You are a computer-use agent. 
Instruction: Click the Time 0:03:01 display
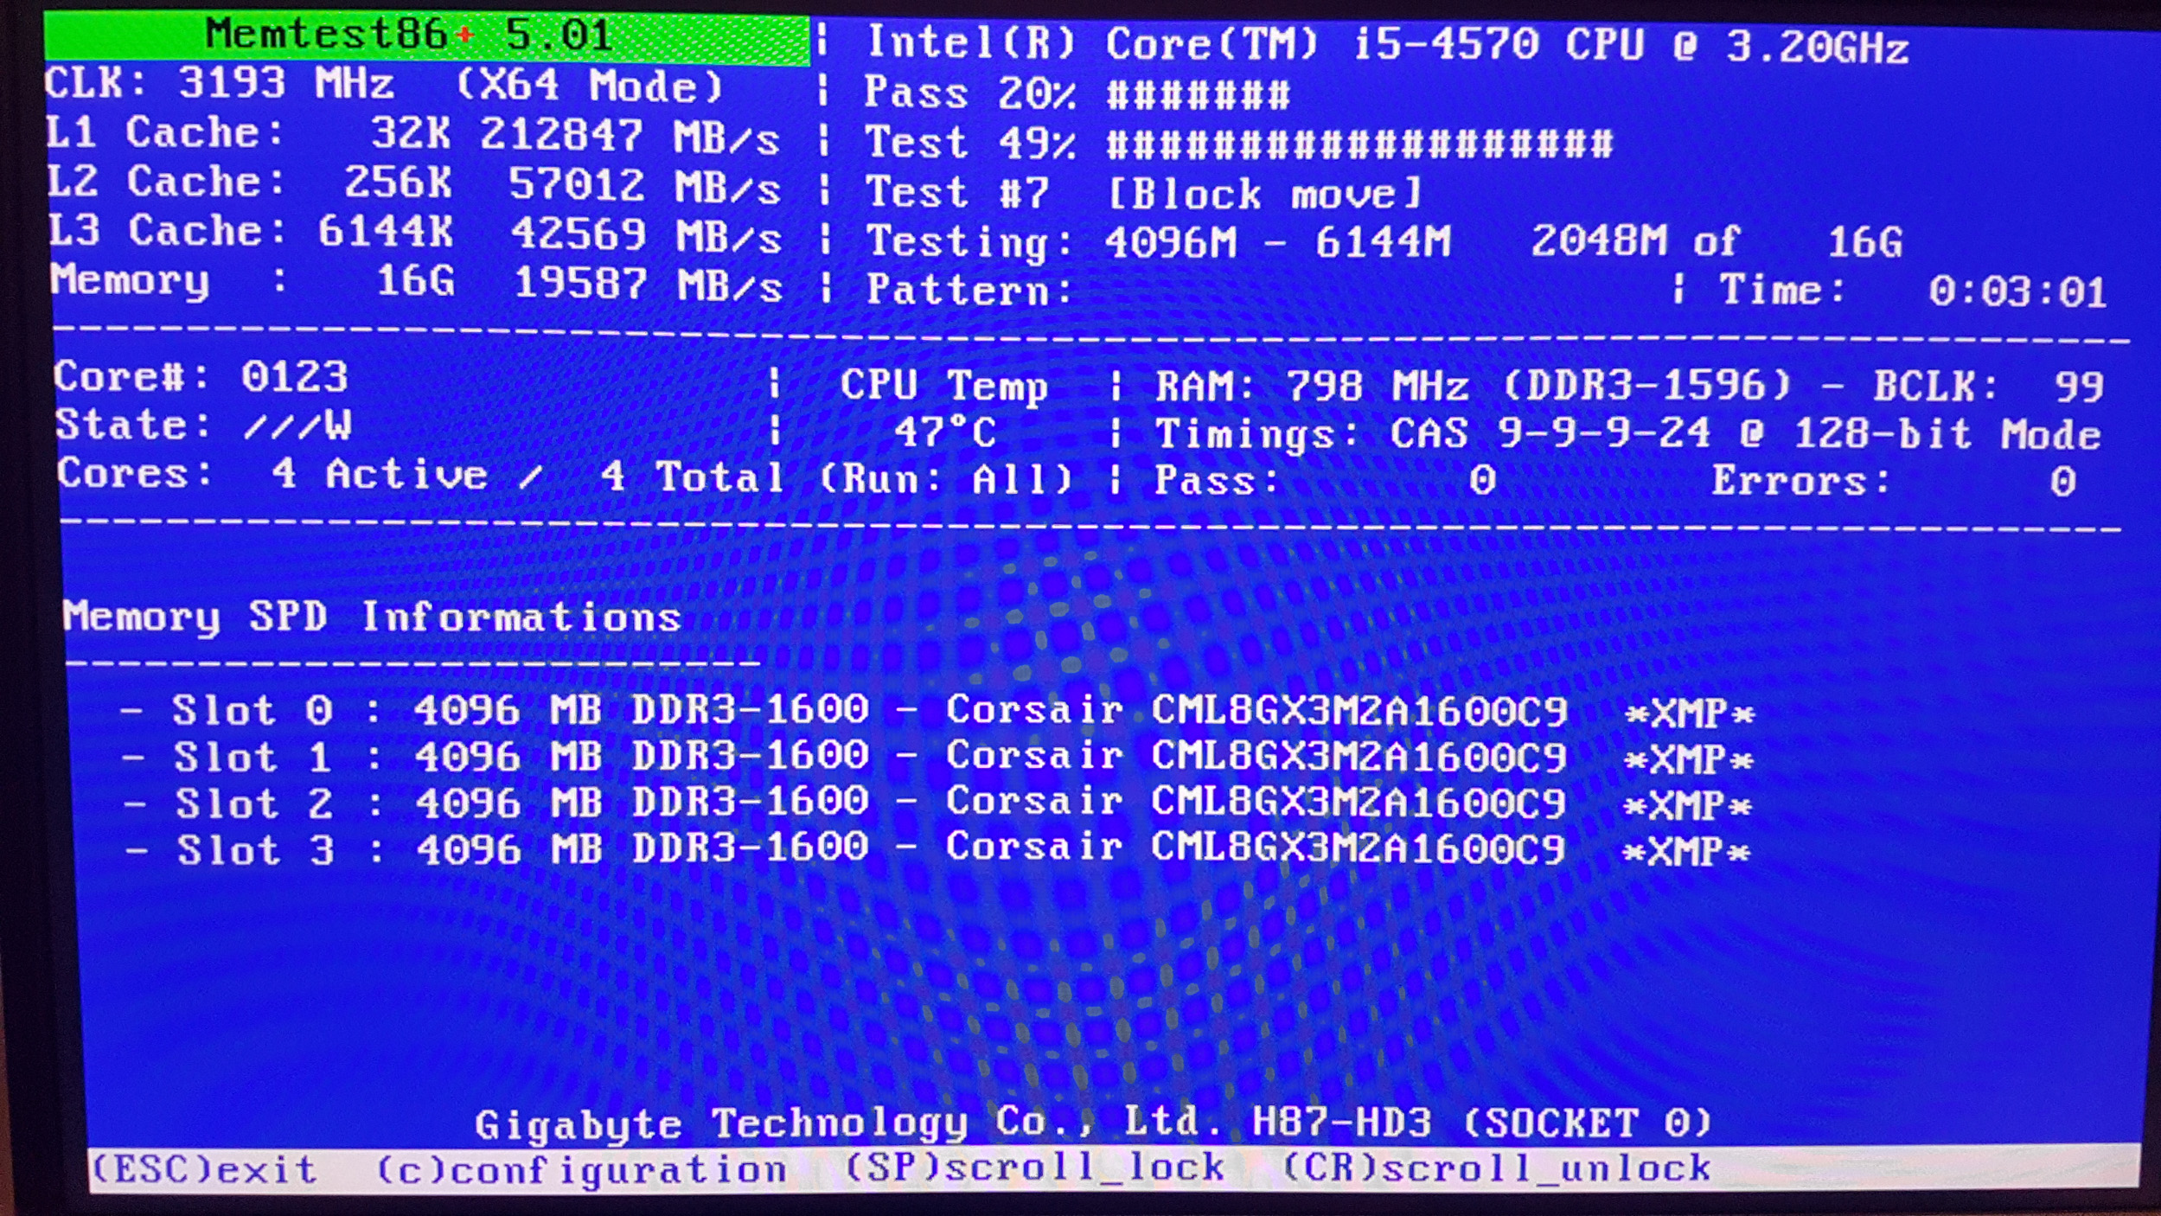2017,291
